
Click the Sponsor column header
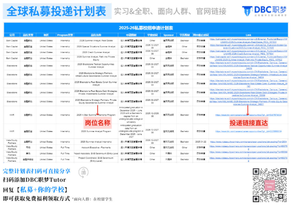point(168,35)
